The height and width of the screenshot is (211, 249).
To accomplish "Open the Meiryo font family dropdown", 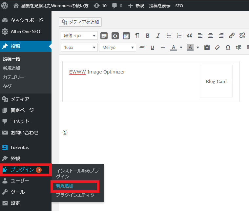I will pyautogui.click(x=117, y=48).
